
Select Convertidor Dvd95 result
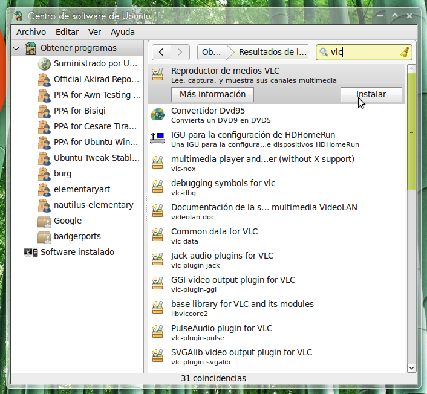point(278,115)
